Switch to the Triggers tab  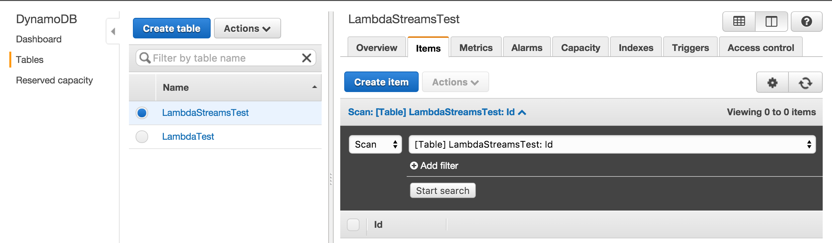(690, 47)
